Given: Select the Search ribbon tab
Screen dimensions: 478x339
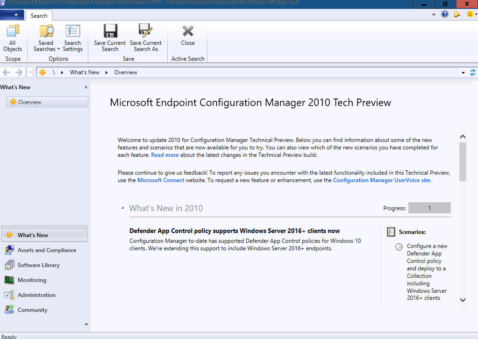Looking at the screenshot, I should click(x=39, y=15).
